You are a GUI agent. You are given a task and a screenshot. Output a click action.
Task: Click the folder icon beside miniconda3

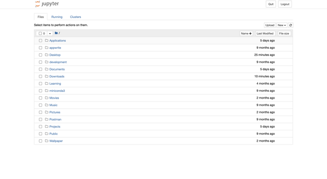tap(47, 91)
